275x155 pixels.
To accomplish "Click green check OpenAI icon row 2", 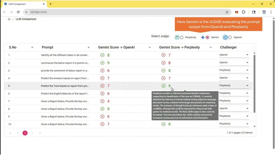I will click(x=102, y=63).
